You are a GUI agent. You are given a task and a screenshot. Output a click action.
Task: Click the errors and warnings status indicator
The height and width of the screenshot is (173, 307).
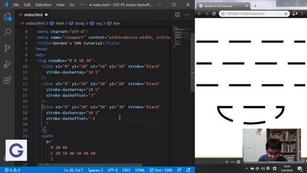[12, 170]
